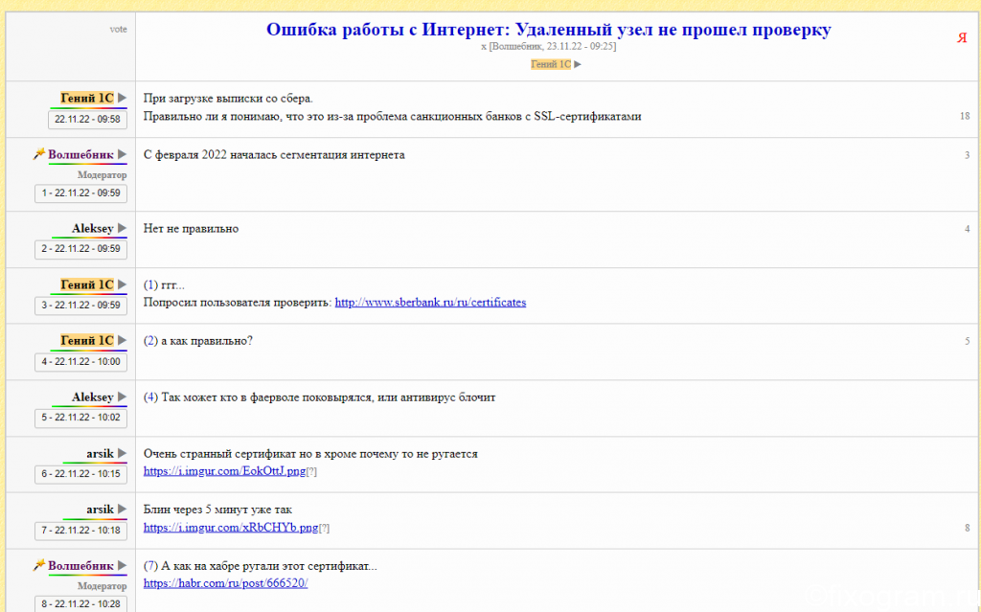Click the timestamp button '7 - 22.11.22 - 10:18'
This screenshot has width=981, height=612.
click(x=80, y=530)
